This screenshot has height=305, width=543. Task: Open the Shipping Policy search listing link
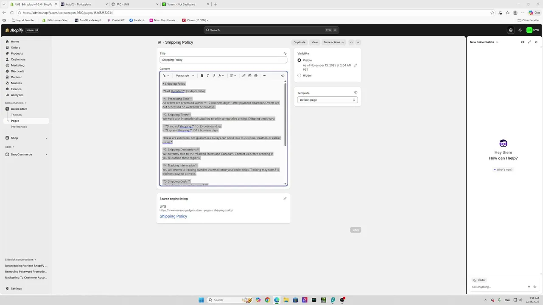174,216
